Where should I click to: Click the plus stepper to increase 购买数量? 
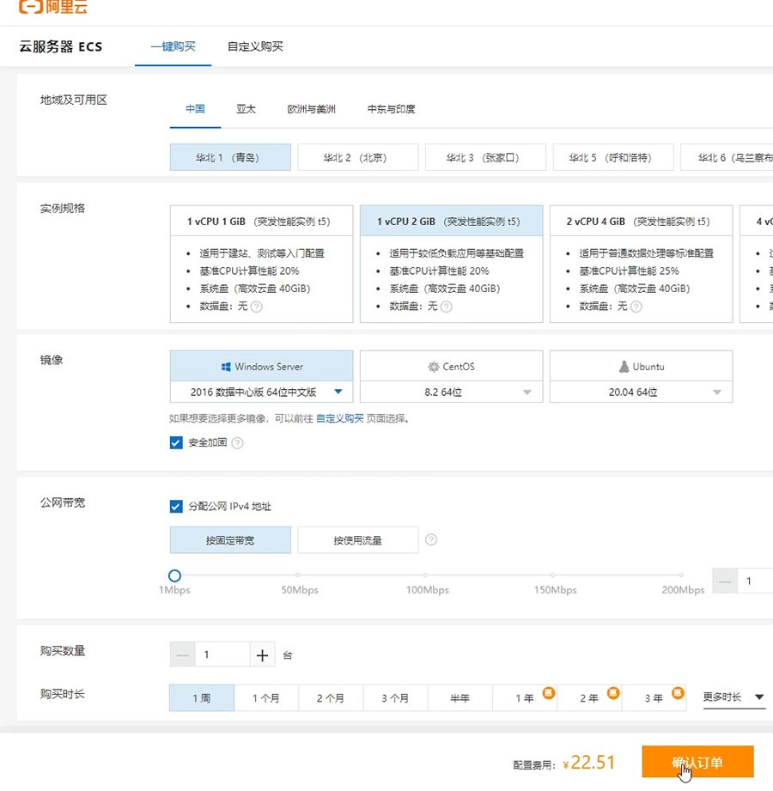[261, 654]
